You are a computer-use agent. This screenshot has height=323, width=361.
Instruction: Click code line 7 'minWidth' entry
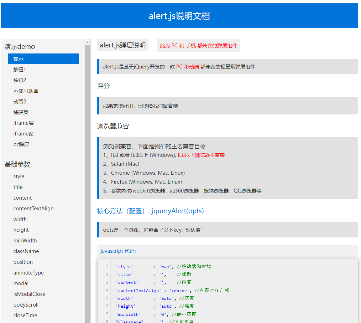coord(156,314)
